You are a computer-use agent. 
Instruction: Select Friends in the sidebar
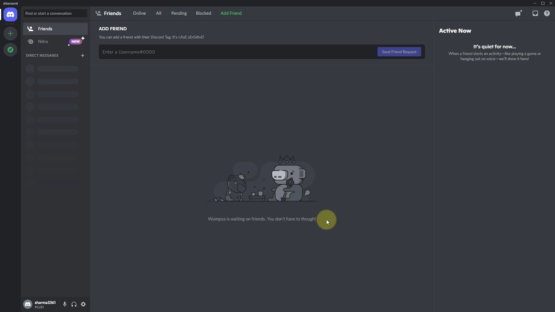click(55, 29)
